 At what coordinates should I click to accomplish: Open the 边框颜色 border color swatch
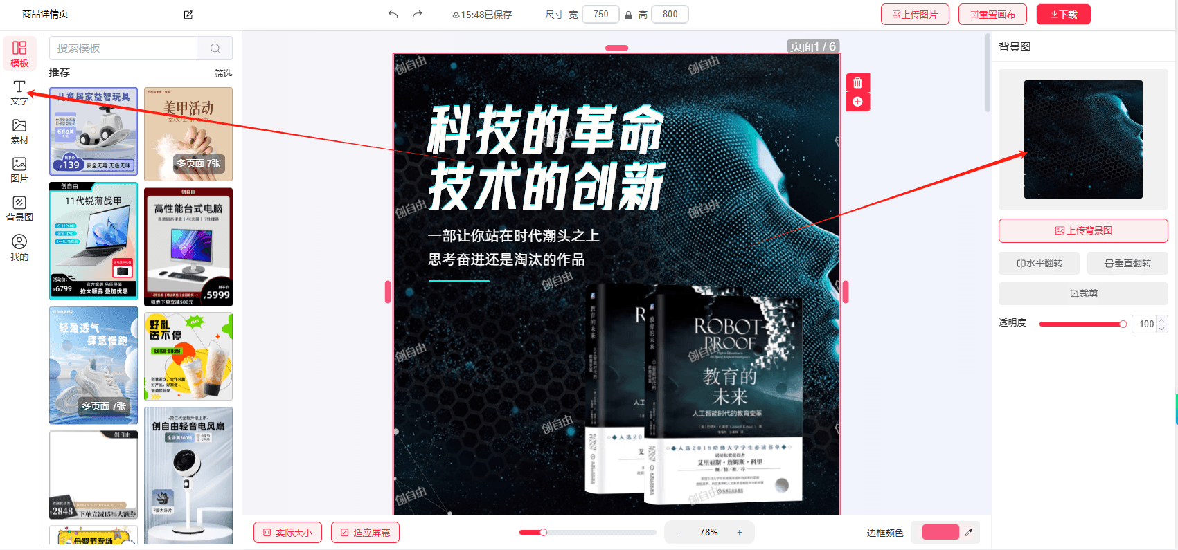pyautogui.click(x=940, y=532)
